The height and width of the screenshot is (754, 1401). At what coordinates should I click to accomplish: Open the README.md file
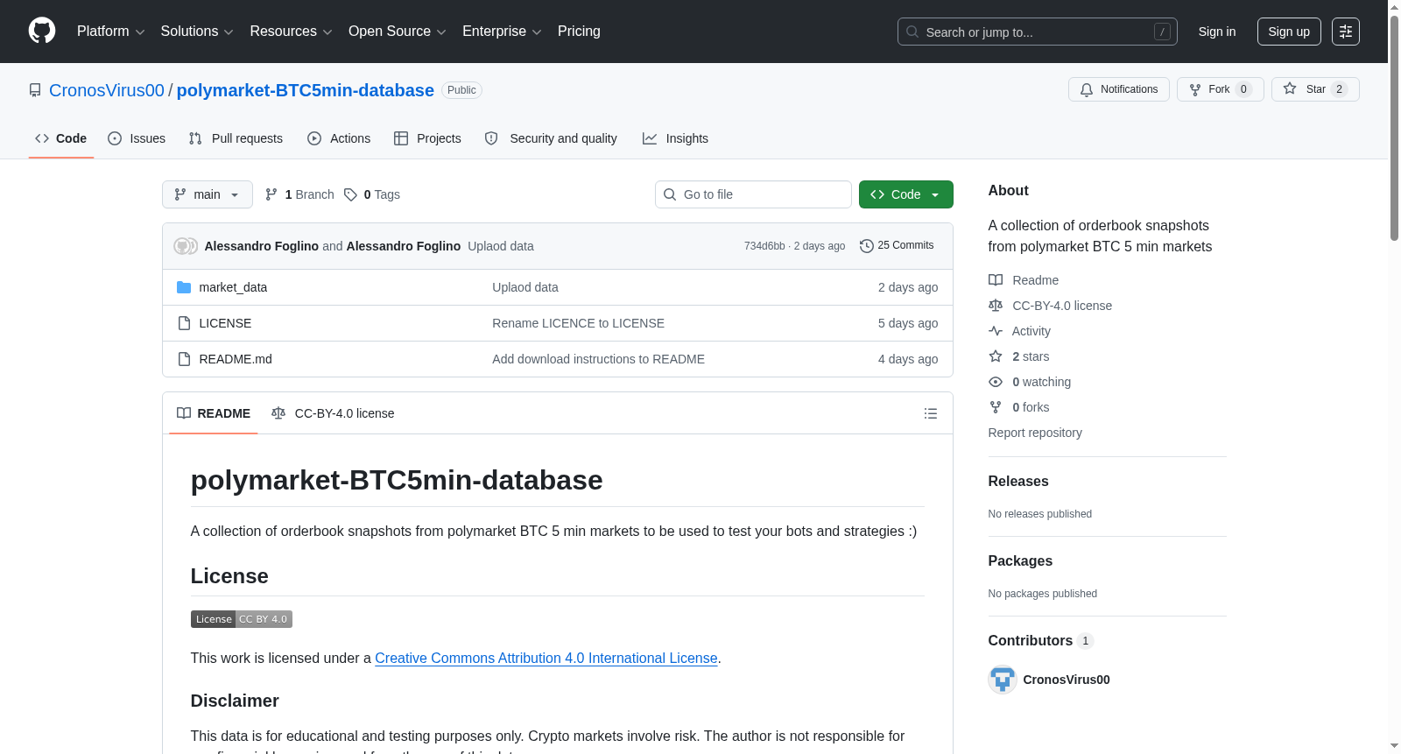[236, 359]
